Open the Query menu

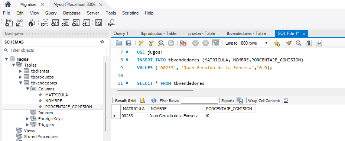pos(51,13)
